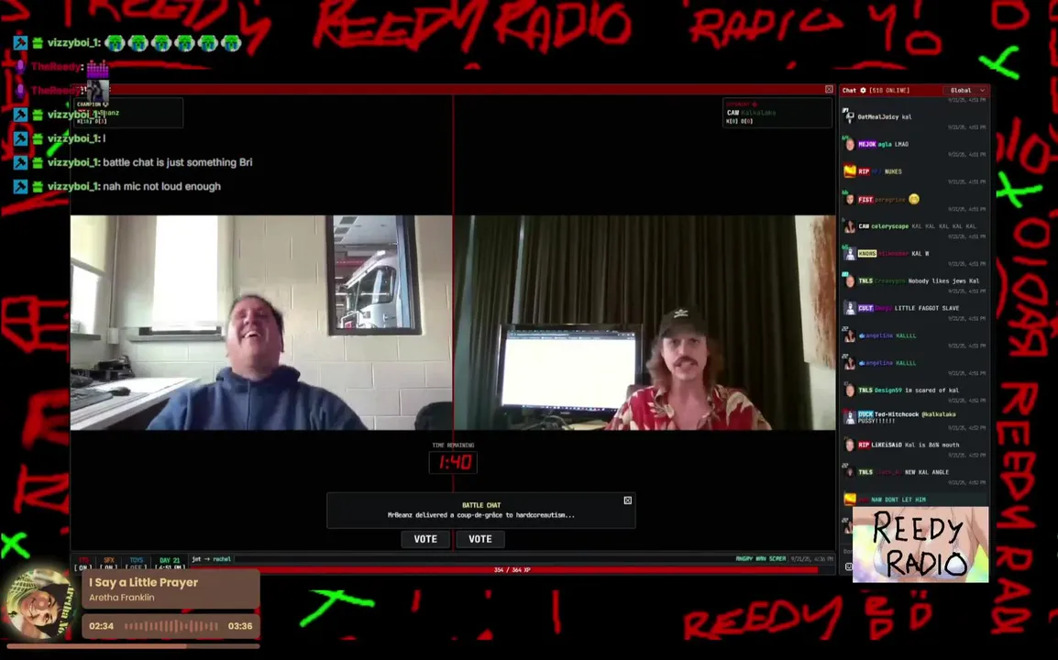The width and height of the screenshot is (1058, 660).
Task: Click Ted-Hitchcock username in chat
Action: (x=897, y=414)
